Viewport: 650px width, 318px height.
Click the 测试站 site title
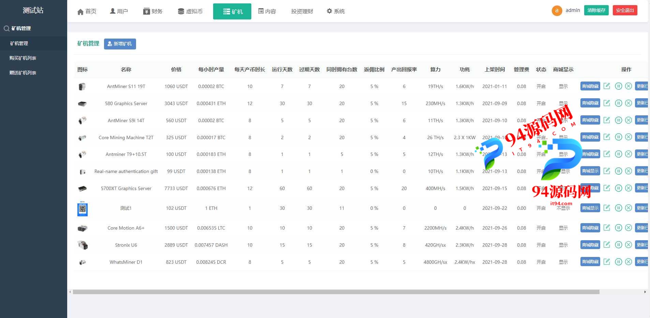pyautogui.click(x=33, y=10)
